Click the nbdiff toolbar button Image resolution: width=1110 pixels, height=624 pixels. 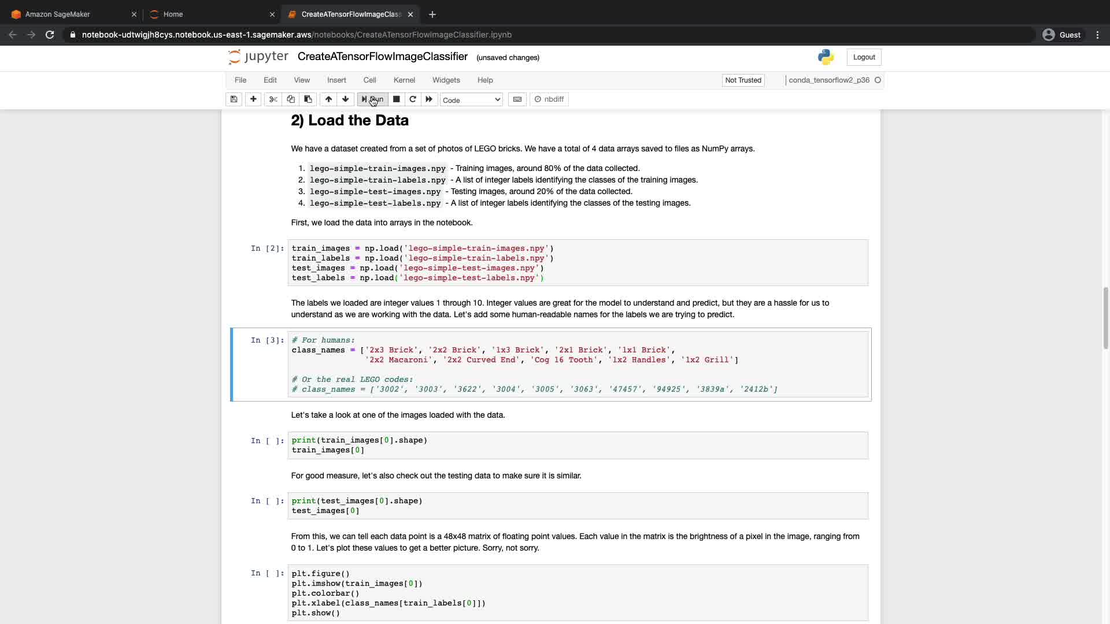pos(549,99)
